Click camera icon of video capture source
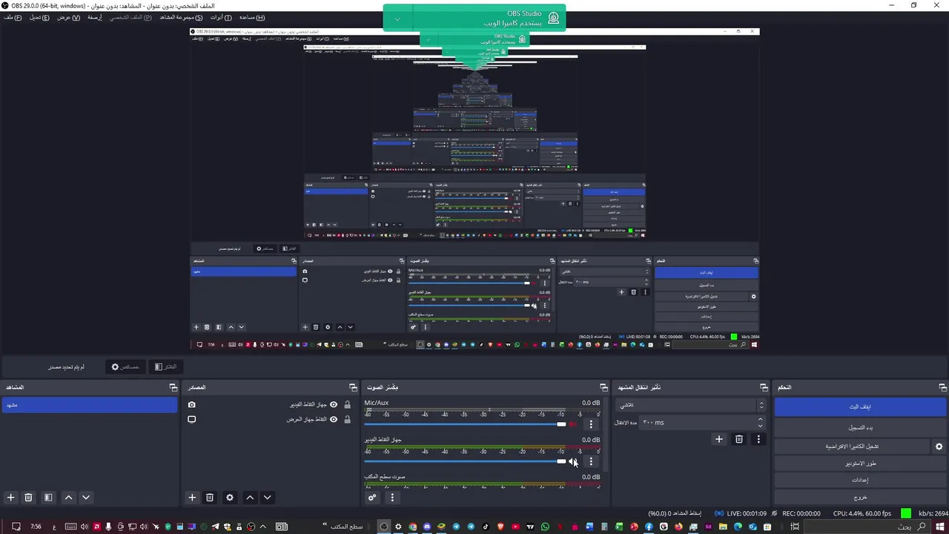 click(x=192, y=404)
